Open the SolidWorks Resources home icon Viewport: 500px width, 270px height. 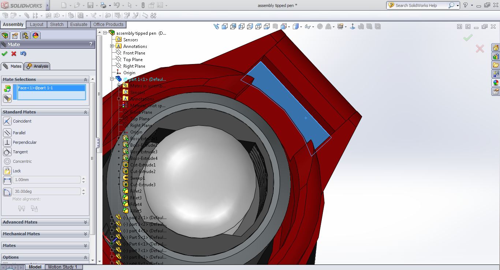tap(496, 48)
